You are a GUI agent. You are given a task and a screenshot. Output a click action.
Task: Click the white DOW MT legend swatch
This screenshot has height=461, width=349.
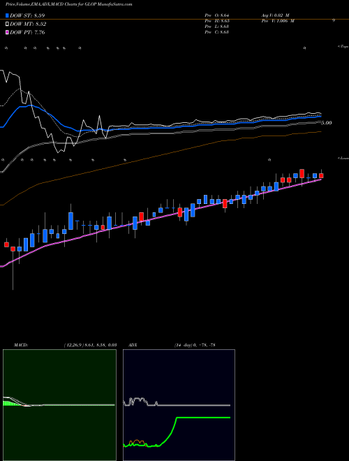(7, 24)
